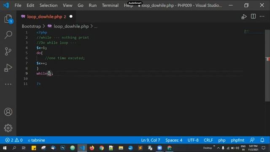Screen dimensions: 270x152
Task: Open the Windows Start menu
Action: 5,148
